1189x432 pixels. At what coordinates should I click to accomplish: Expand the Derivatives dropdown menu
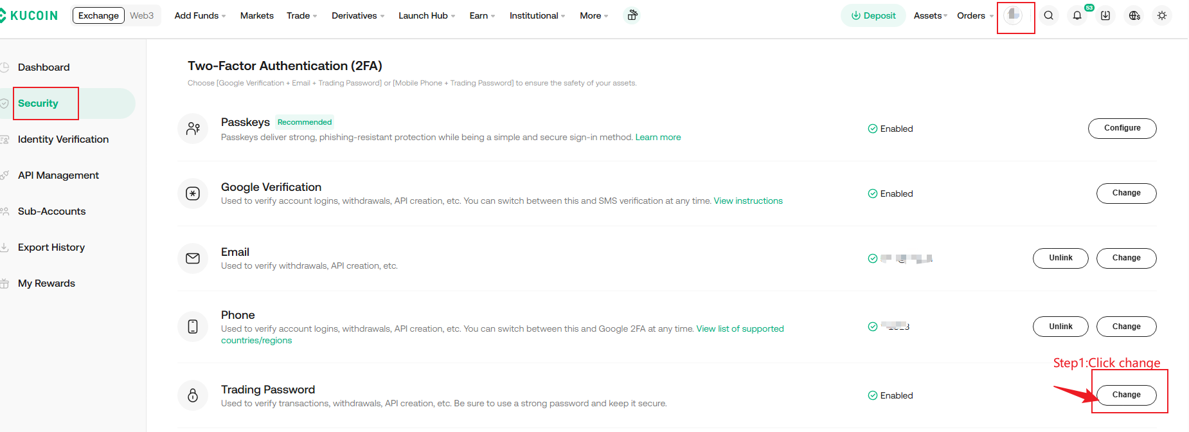click(x=357, y=15)
